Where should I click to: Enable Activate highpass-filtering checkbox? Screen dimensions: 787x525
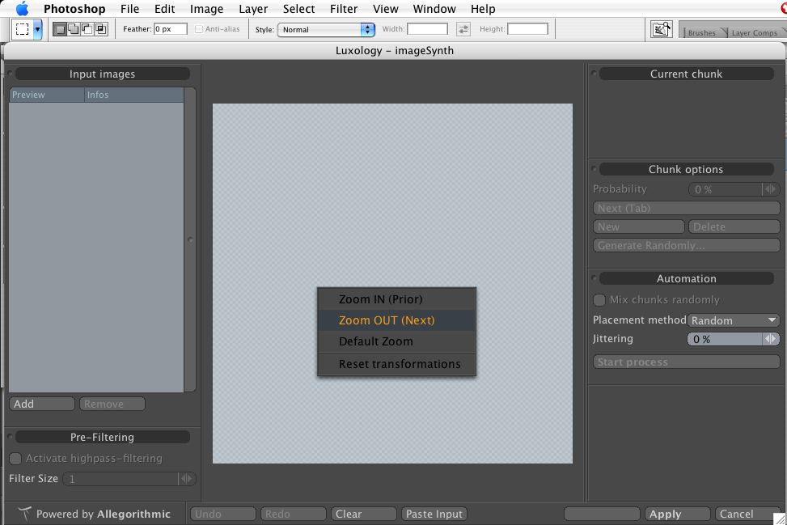pyautogui.click(x=15, y=459)
